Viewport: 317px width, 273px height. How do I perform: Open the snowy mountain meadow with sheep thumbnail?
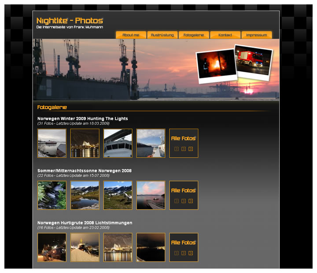(118, 196)
